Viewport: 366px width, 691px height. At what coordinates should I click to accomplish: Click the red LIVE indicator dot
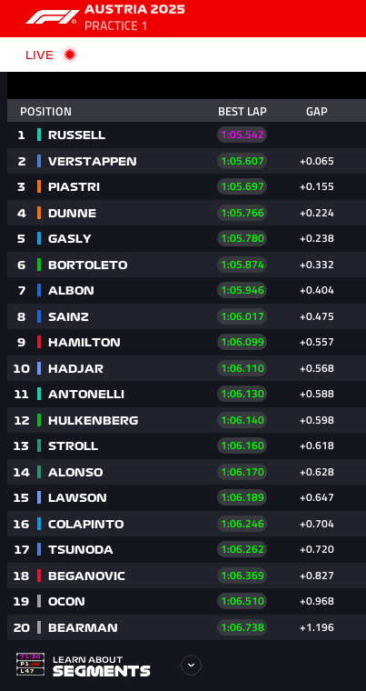pos(70,55)
